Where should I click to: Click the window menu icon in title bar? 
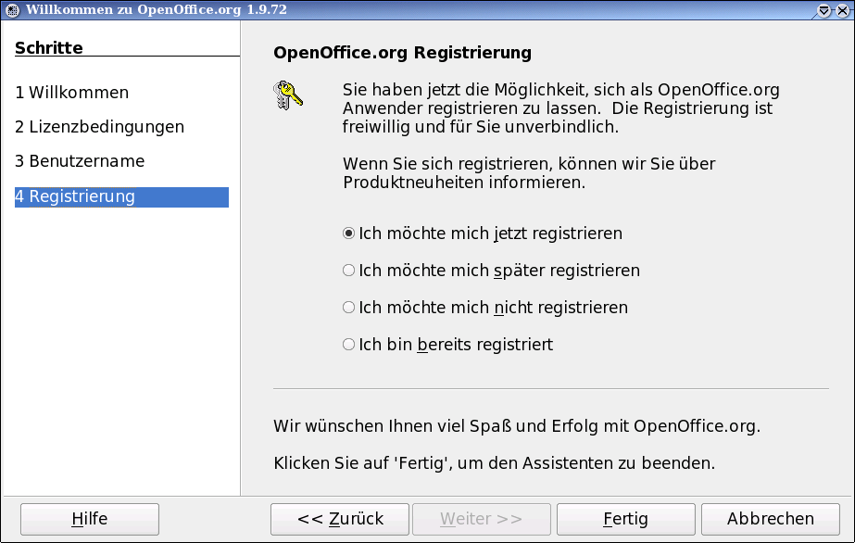12,10
